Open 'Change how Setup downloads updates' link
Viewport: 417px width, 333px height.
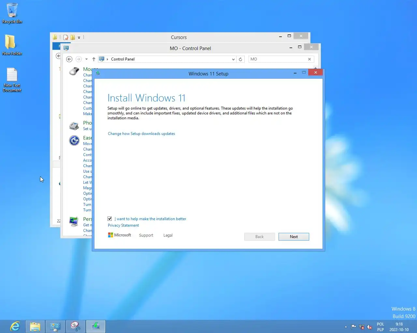tap(141, 134)
